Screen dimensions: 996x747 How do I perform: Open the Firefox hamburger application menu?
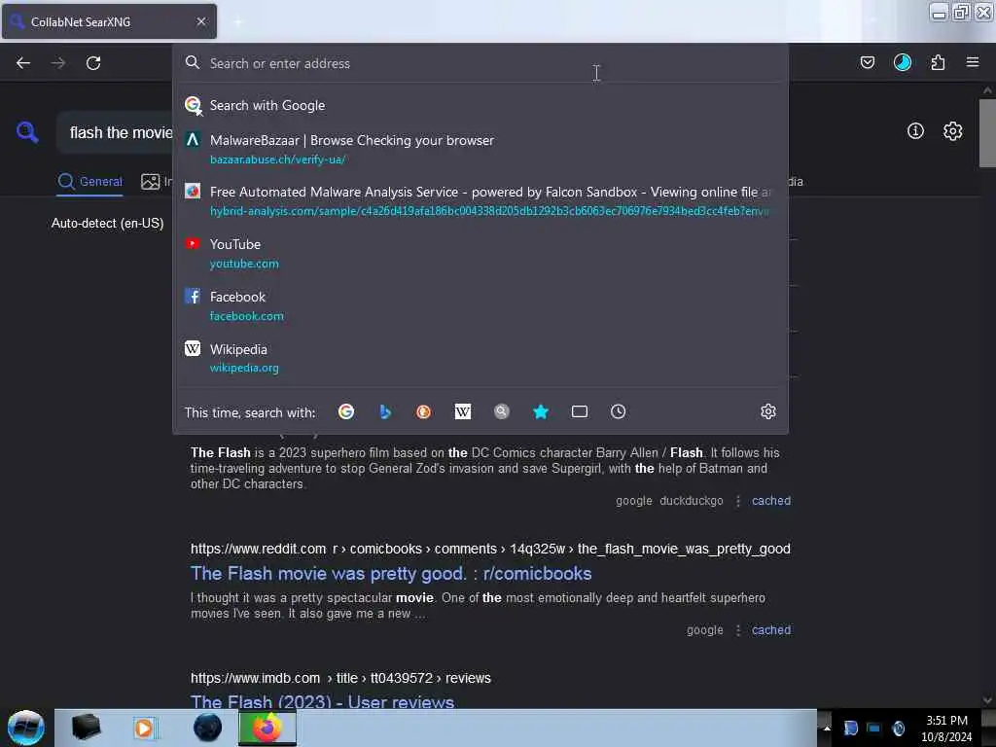(973, 62)
